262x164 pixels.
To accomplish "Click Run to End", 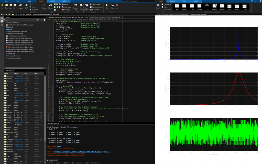I will pos(94,10).
